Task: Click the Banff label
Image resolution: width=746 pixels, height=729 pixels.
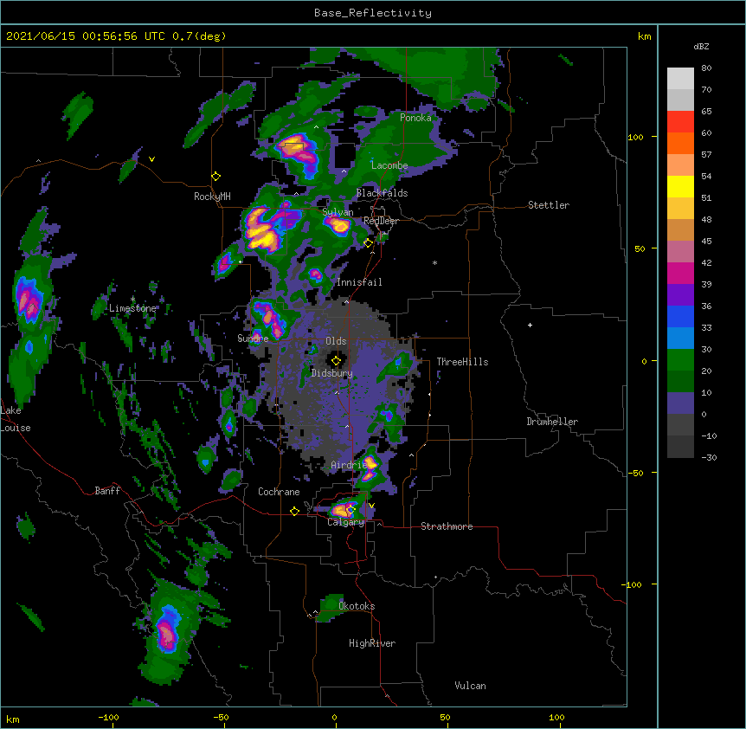Action: [x=107, y=491]
